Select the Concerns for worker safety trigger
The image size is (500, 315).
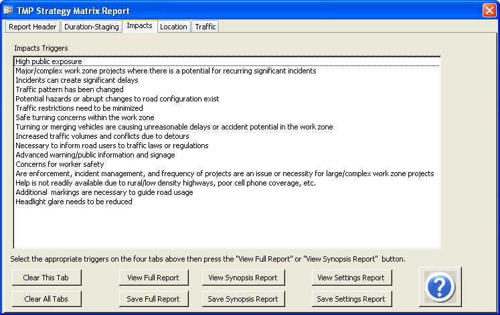60,164
